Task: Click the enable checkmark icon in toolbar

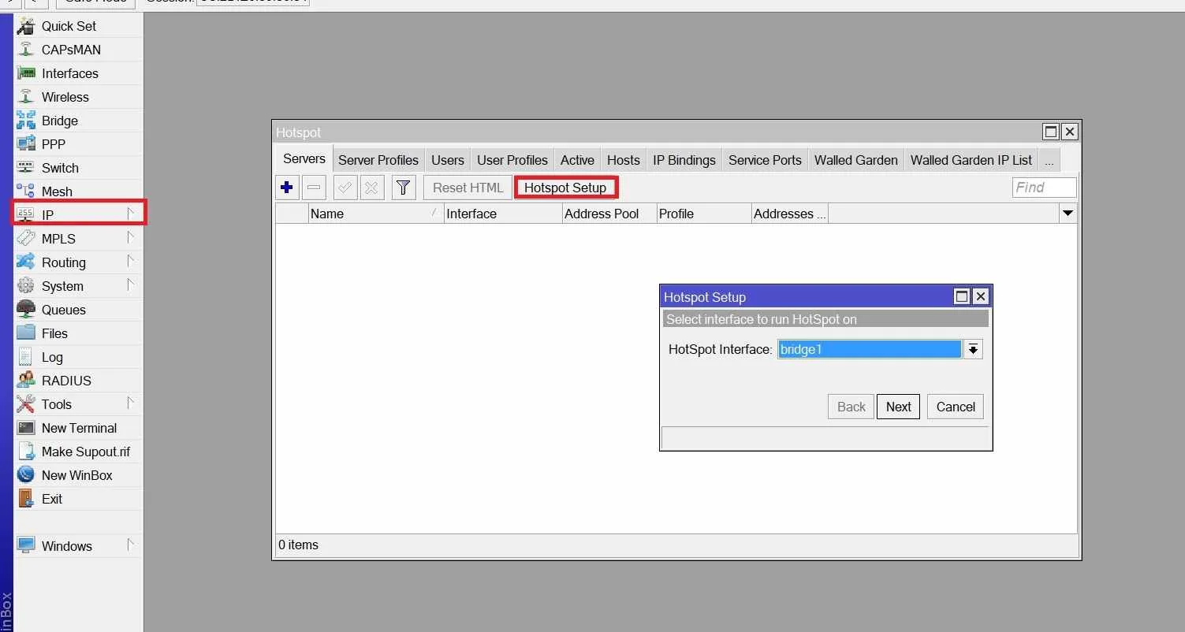Action: pos(345,188)
